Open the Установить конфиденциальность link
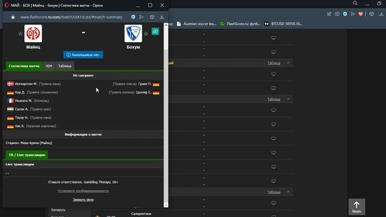The height and width of the screenshot is (217, 386). tap(83, 190)
